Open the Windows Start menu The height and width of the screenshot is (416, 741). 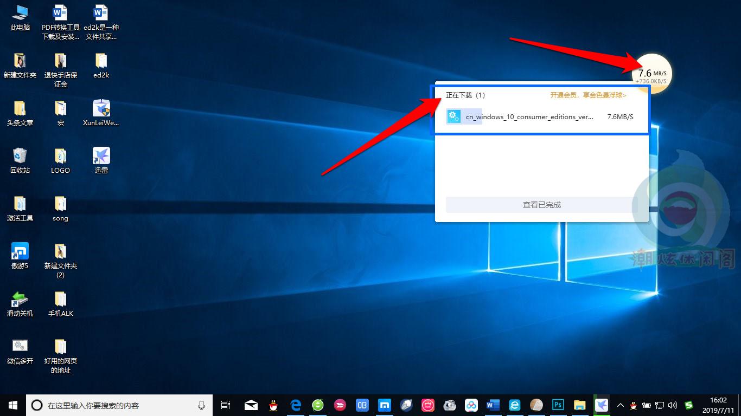click(x=13, y=405)
